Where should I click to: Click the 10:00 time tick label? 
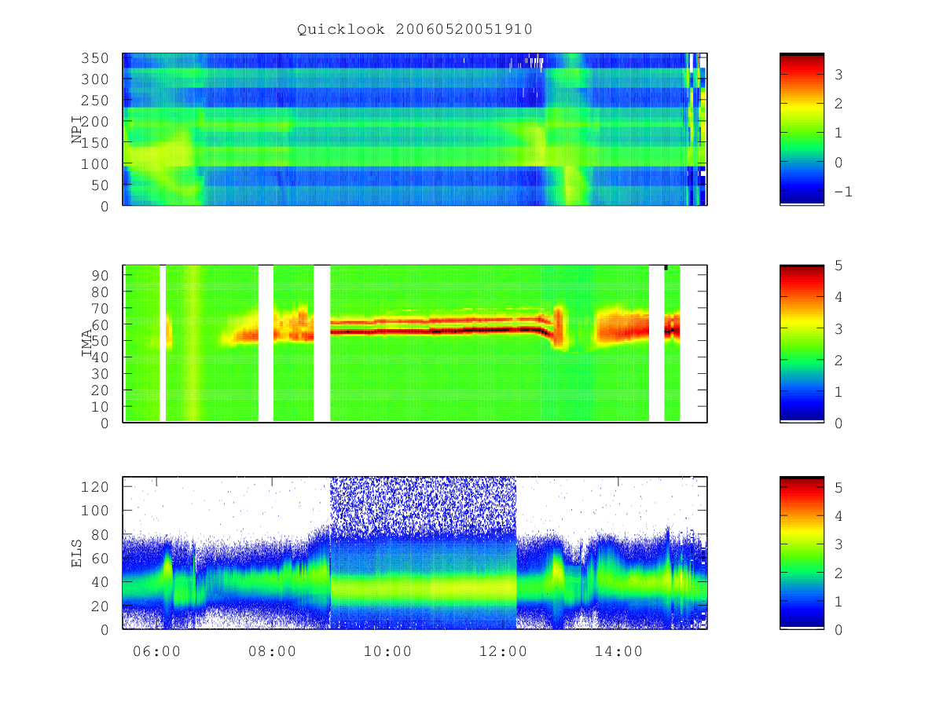click(x=387, y=651)
